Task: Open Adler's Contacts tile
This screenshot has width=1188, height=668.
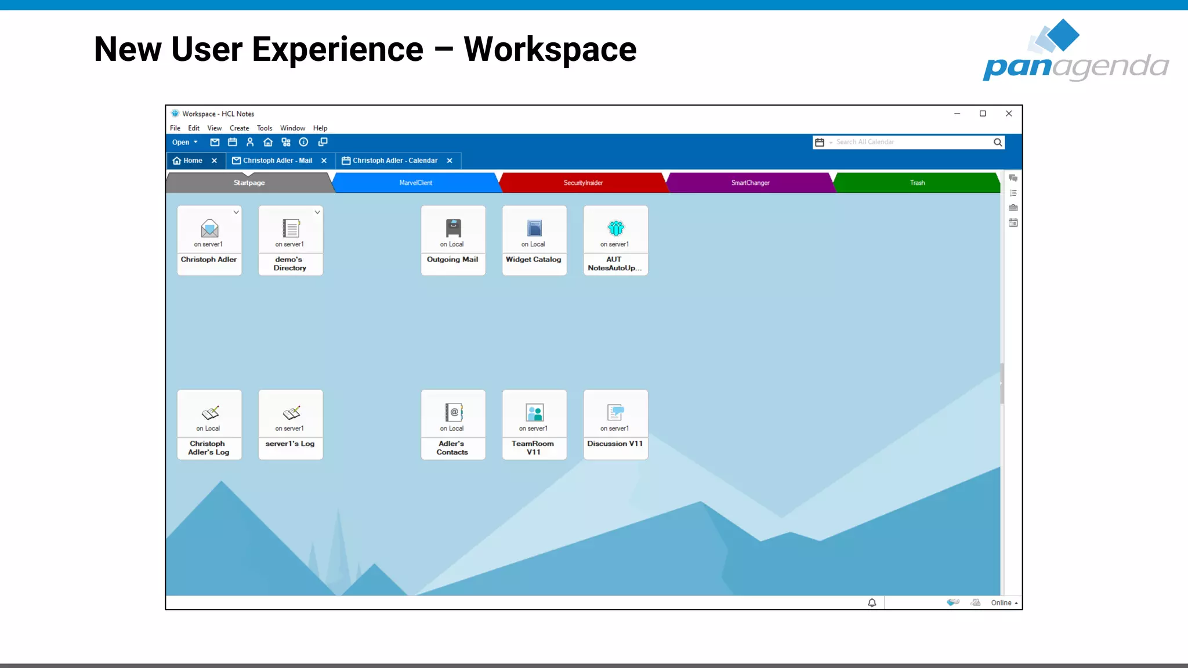Action: (453, 424)
